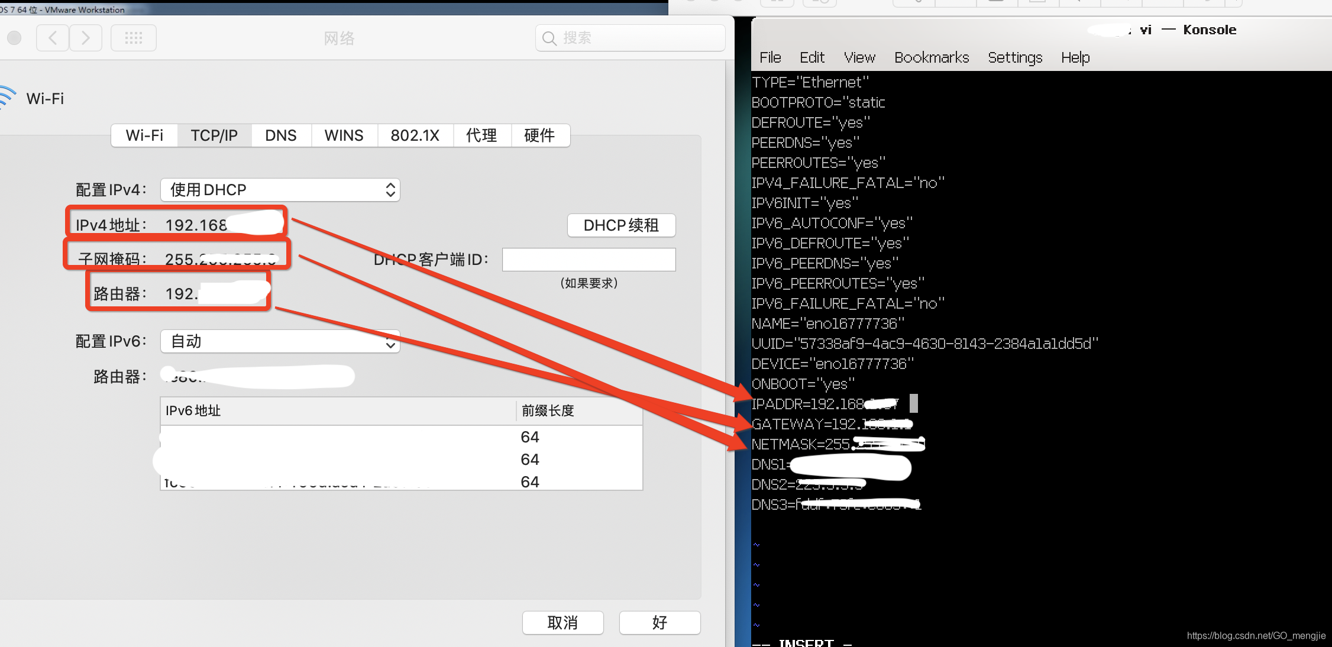This screenshot has width=1332, height=647.
Task: Open Konsole Settings menu
Action: (1015, 57)
